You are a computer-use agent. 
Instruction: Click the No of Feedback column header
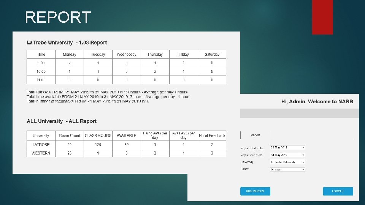click(x=212, y=136)
